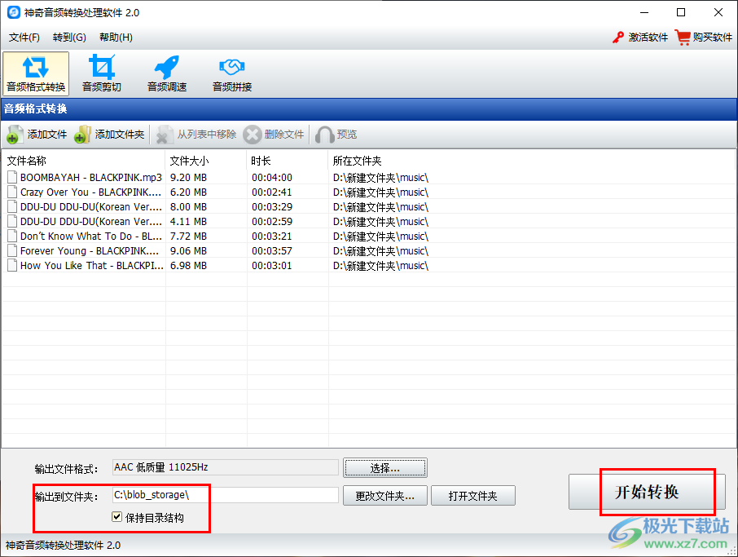
Task: Click the 6.98 MB size cell
Action: click(188, 265)
